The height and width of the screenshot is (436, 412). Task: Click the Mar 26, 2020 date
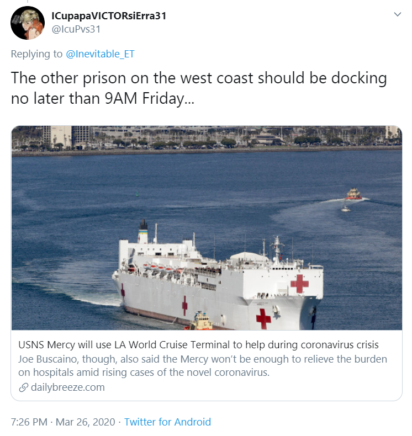tap(85, 422)
